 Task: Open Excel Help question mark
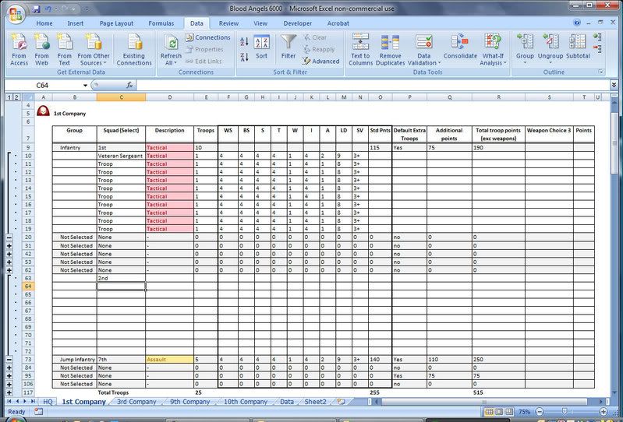pyautogui.click(x=577, y=23)
